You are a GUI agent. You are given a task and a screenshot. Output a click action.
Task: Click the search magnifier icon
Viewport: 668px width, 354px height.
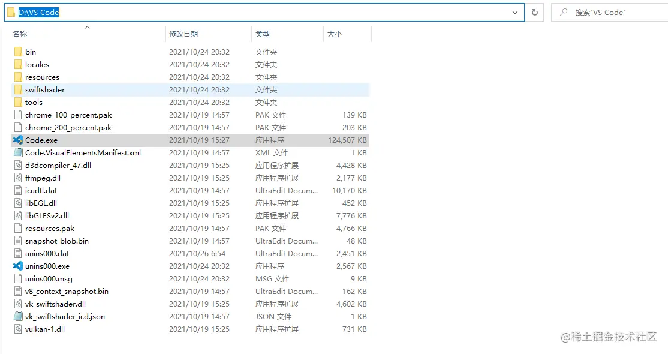(x=564, y=12)
